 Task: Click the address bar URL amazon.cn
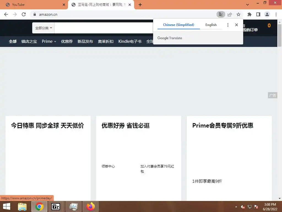pos(48,14)
